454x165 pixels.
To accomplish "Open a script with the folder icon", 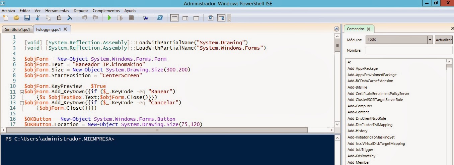I will [x=16, y=18].
